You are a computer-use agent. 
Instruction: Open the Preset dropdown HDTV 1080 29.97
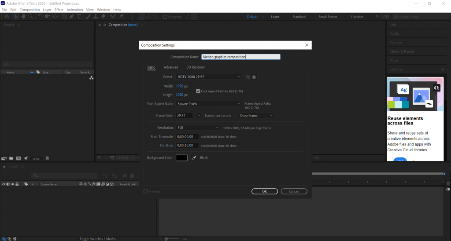pyautogui.click(x=208, y=77)
